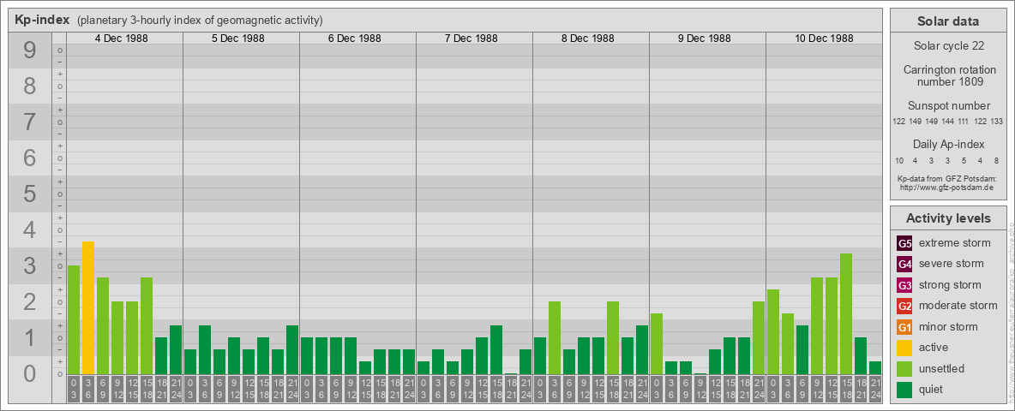Click 'Carrington rotation number 1809' text
Image resolution: width=1015 pixels, height=411 pixels.
point(948,75)
